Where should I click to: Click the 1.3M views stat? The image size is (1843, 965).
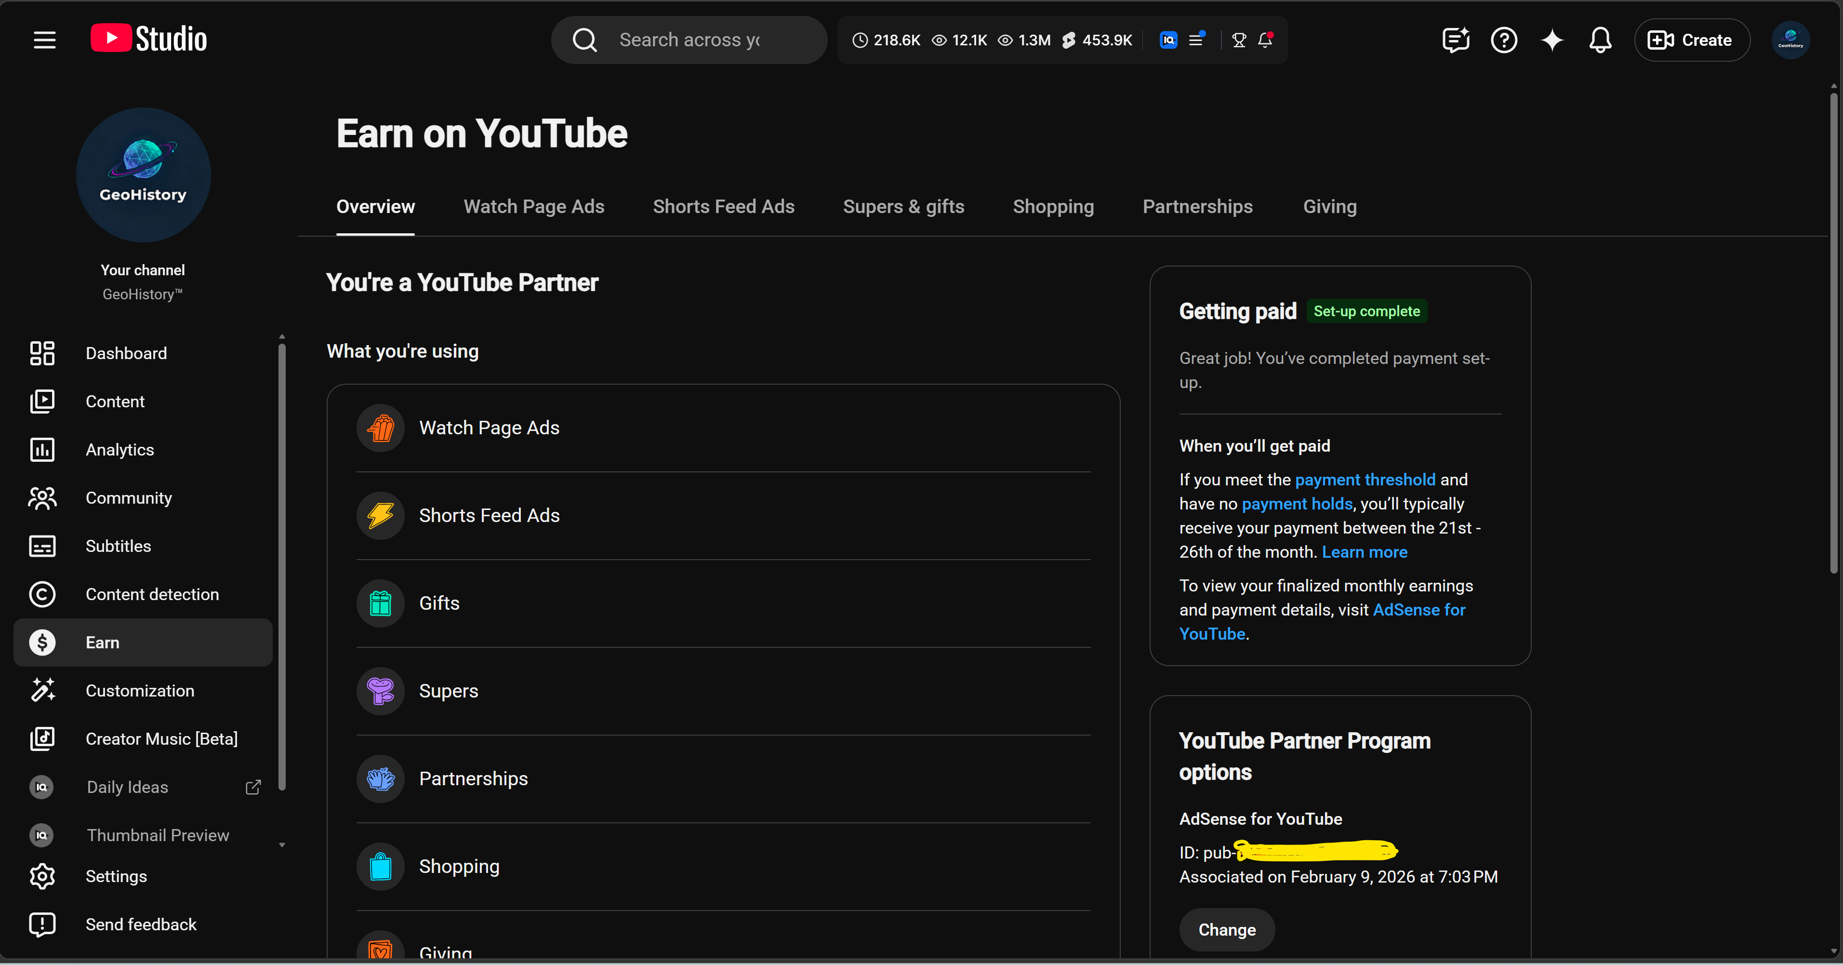tap(1024, 40)
